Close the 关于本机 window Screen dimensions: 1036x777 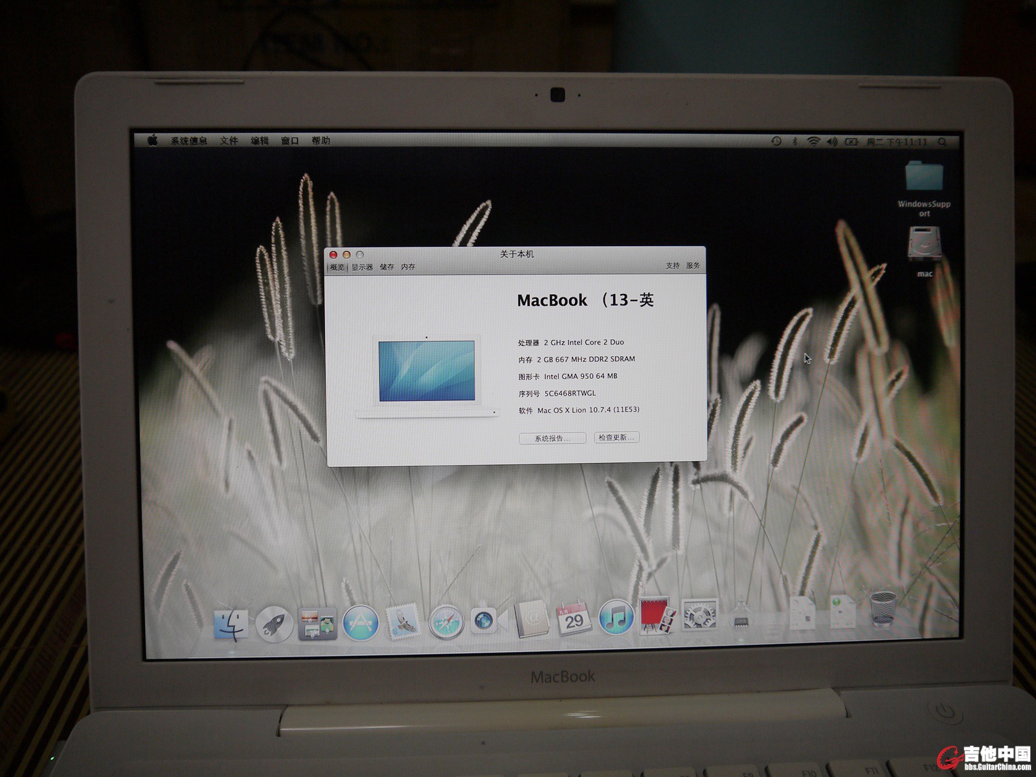(333, 255)
